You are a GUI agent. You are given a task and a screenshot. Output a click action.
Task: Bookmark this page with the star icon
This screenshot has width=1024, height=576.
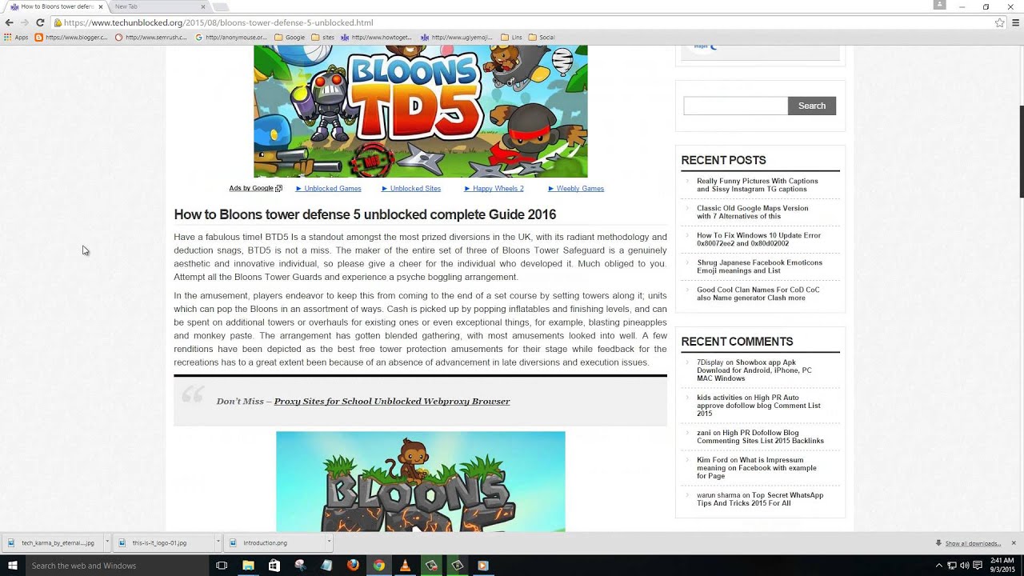[999, 22]
